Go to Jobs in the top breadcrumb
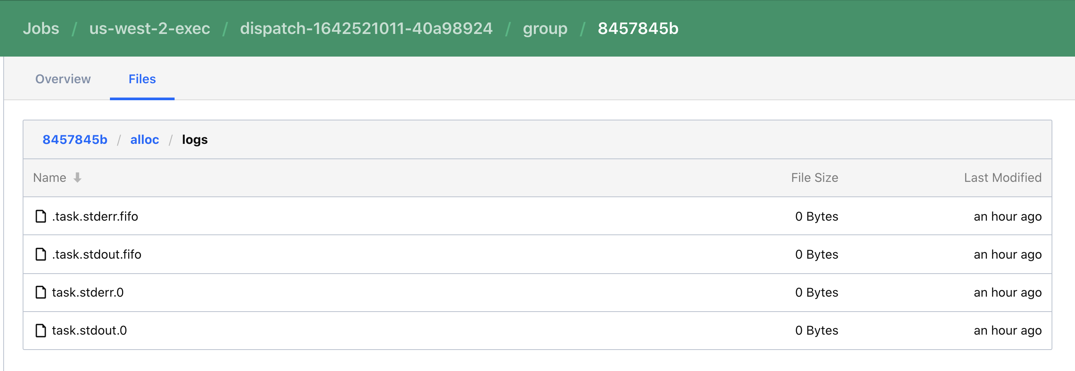 [41, 28]
